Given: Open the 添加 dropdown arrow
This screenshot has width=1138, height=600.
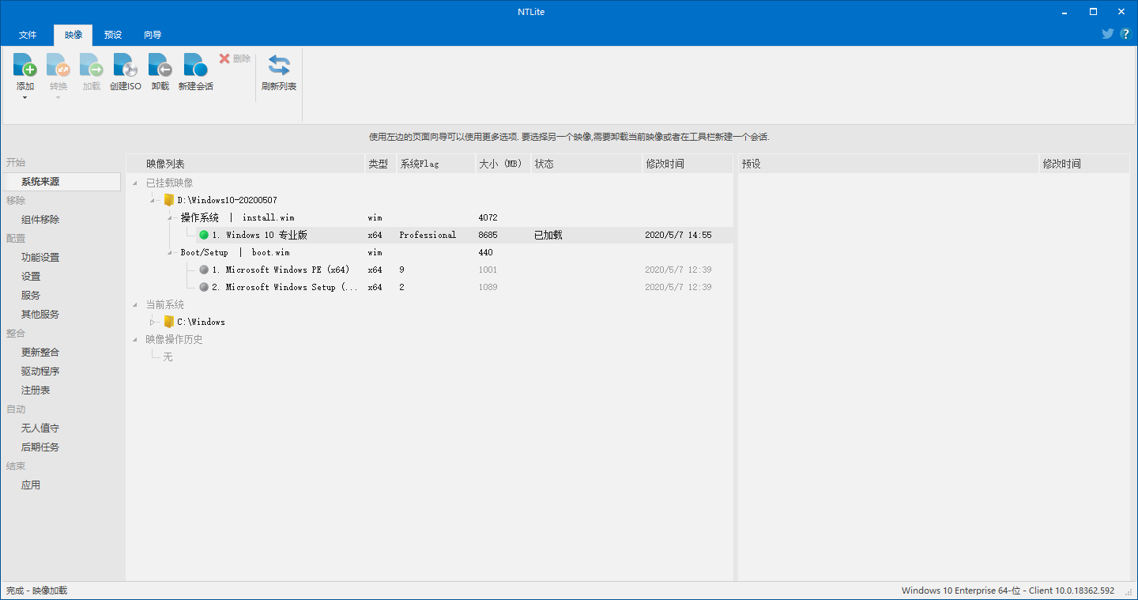Looking at the screenshot, I should pyautogui.click(x=25, y=98).
